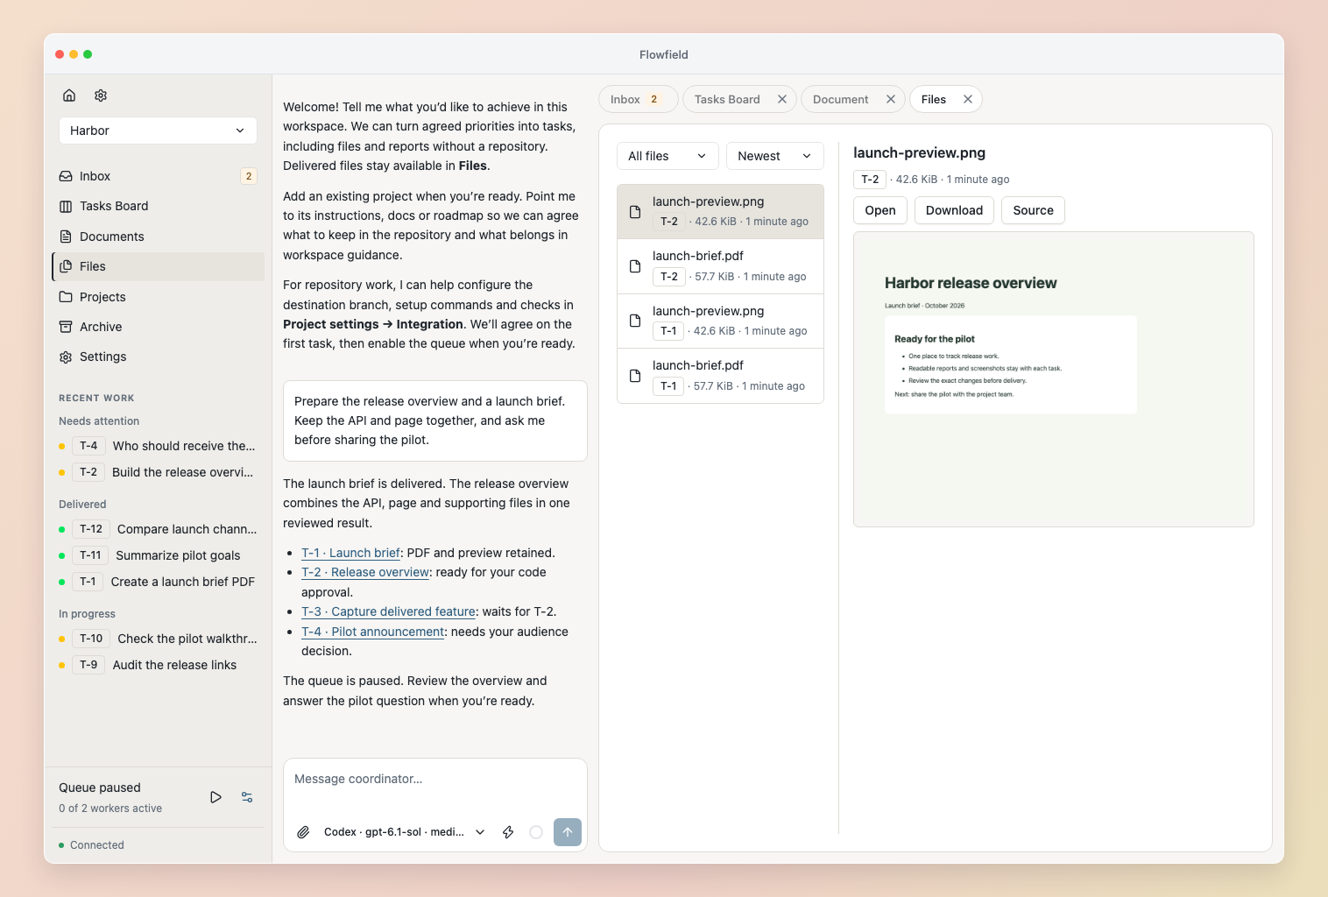Click the Harbor release overview preview image
Viewport: 1328px width, 897px height.
coord(1054,379)
